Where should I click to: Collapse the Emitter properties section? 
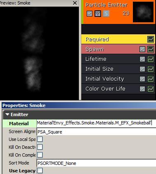click(7, 114)
